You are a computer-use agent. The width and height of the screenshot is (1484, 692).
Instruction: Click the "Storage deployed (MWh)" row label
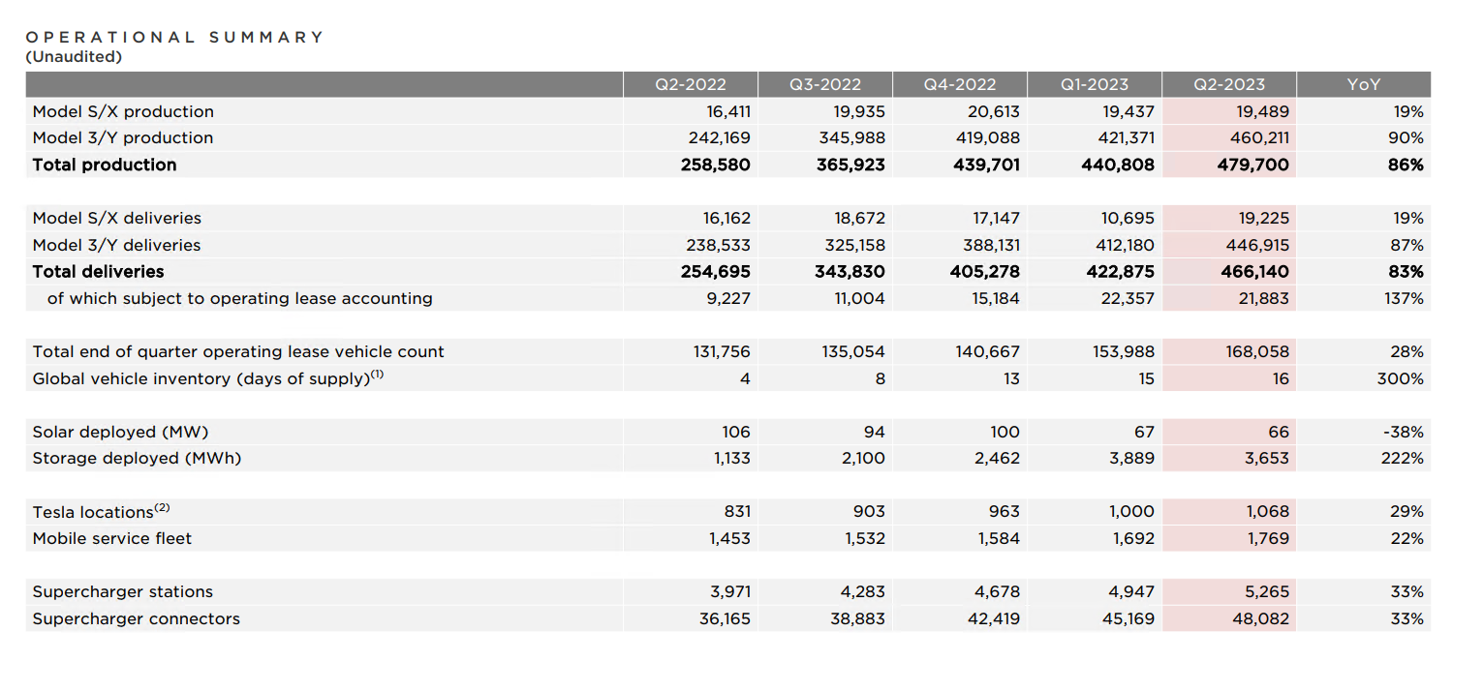pyautogui.click(x=137, y=459)
